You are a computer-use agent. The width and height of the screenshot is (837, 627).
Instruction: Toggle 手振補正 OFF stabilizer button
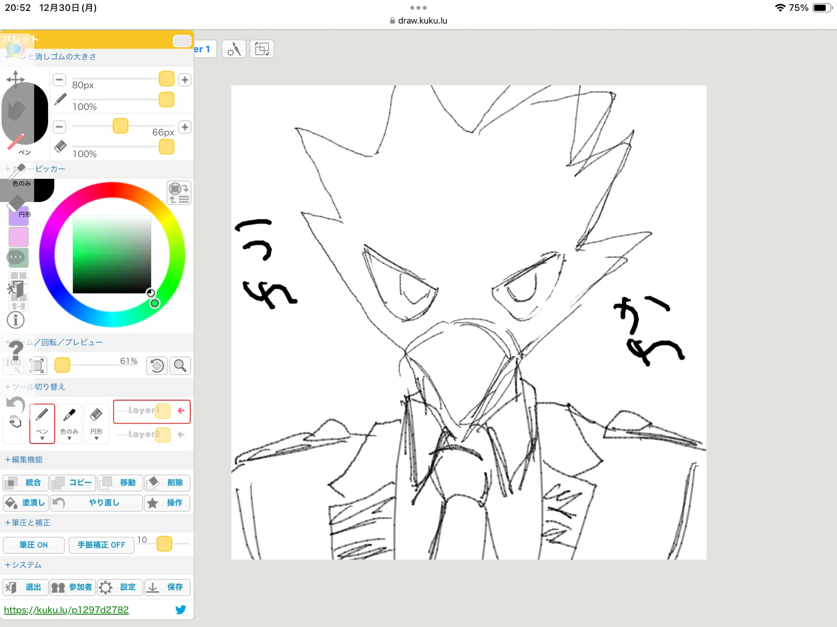click(x=101, y=545)
